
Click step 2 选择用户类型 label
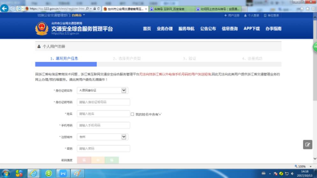(x=127, y=58)
